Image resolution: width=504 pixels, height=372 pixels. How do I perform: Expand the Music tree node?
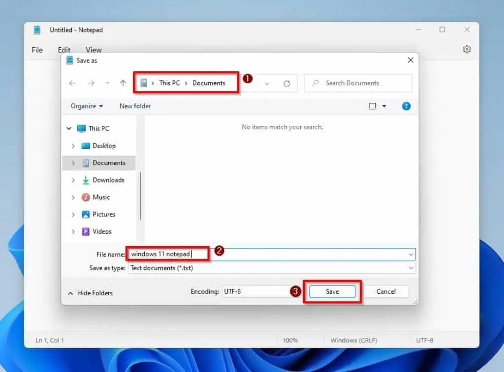click(x=73, y=197)
